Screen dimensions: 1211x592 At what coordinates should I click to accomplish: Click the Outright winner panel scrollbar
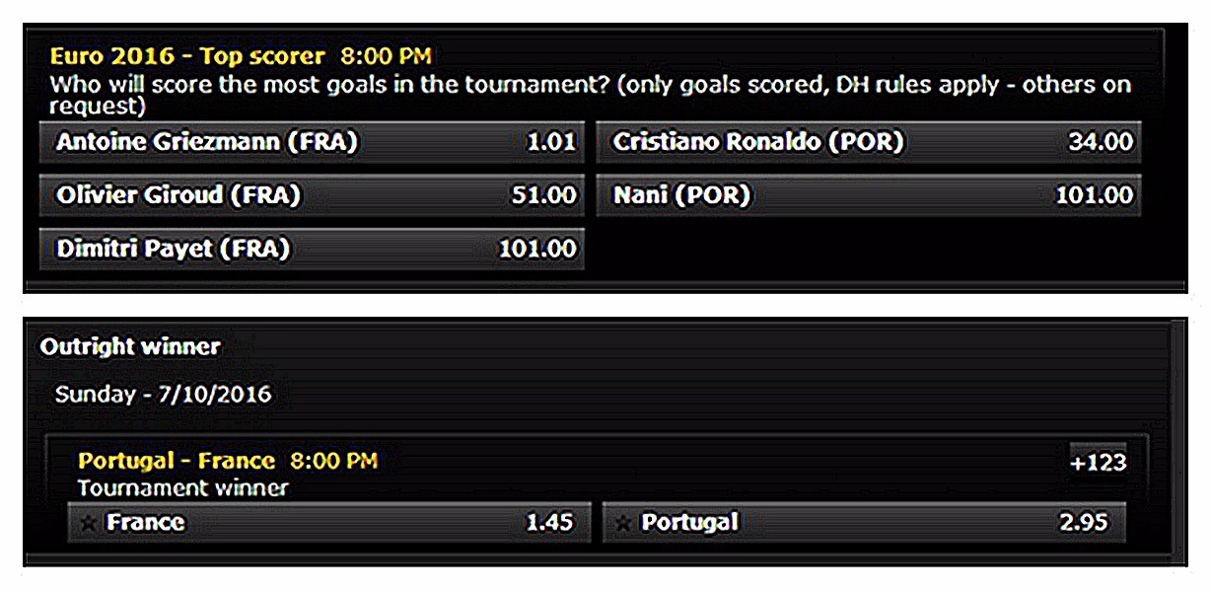coord(1175,444)
